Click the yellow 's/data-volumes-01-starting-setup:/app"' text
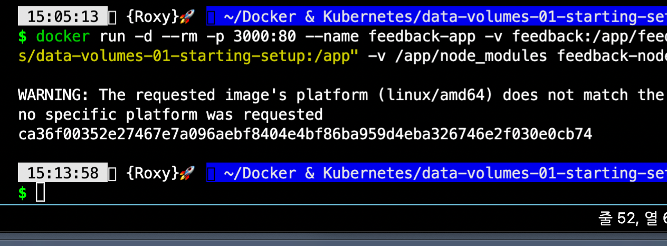 188,56
